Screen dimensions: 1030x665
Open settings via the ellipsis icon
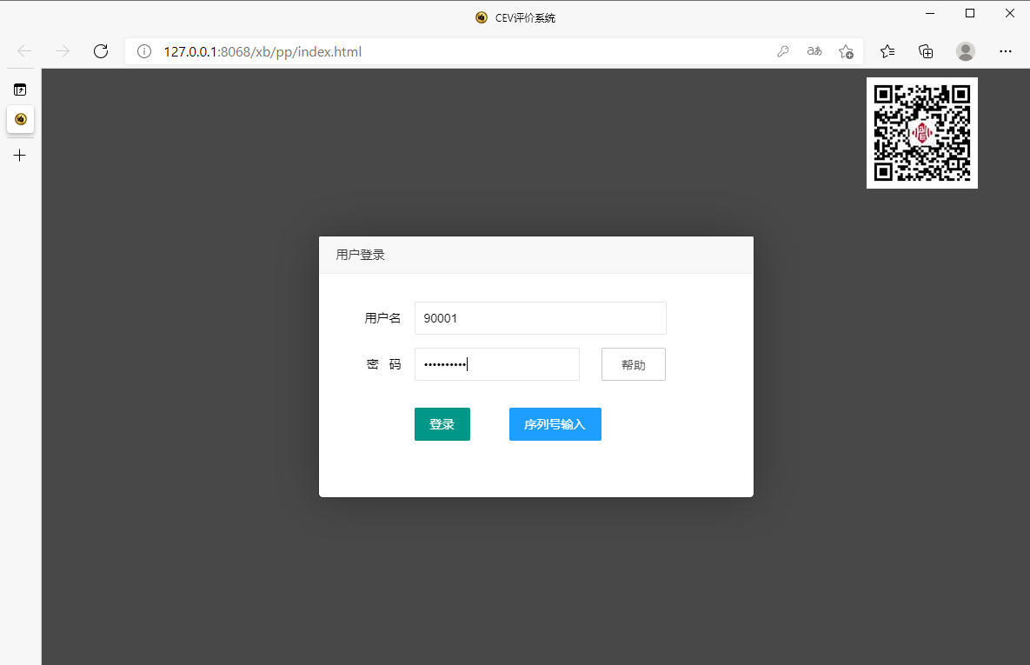tap(1006, 51)
